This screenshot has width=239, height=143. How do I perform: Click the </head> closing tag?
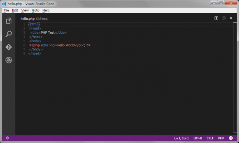click(x=36, y=37)
